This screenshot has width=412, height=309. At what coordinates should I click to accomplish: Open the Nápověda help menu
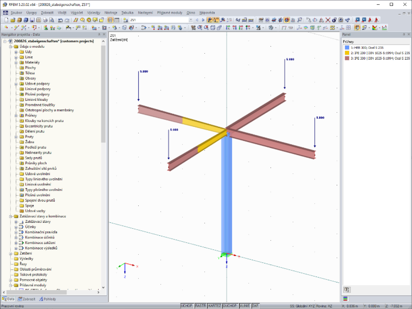click(x=207, y=12)
